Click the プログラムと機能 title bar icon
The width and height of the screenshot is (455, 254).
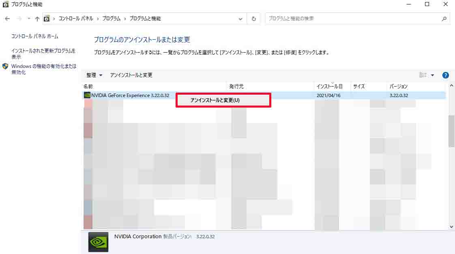6,4
